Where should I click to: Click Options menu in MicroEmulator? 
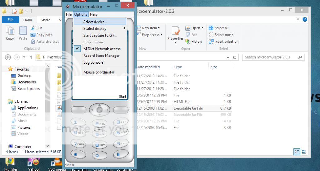81,14
